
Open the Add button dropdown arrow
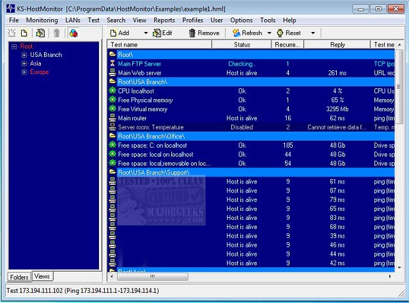point(145,33)
